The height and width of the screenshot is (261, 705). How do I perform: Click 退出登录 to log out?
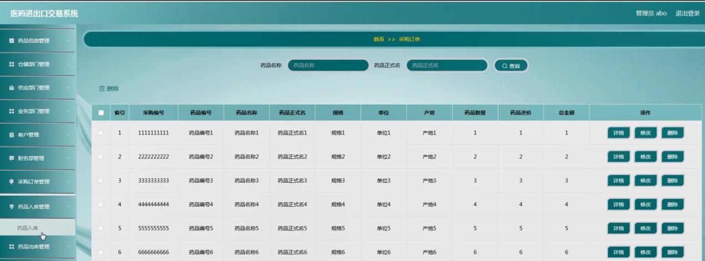[x=687, y=13]
